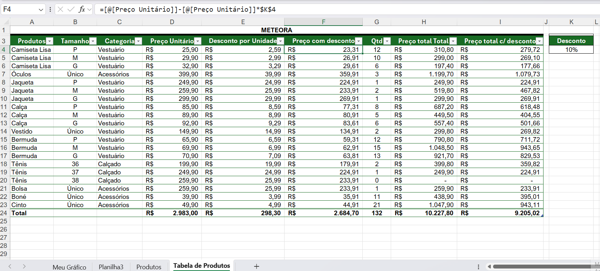Click the horizontal scrollbar thumb
This screenshot has width=600, height=271.
click(542, 266)
